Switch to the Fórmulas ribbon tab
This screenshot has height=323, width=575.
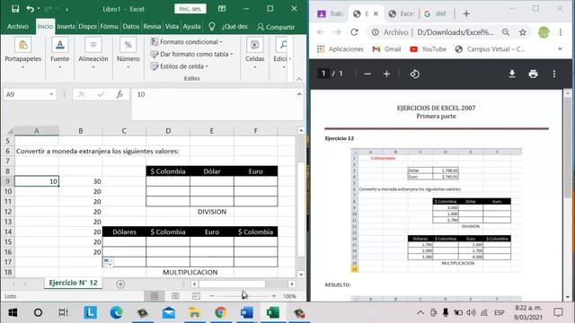point(109,26)
